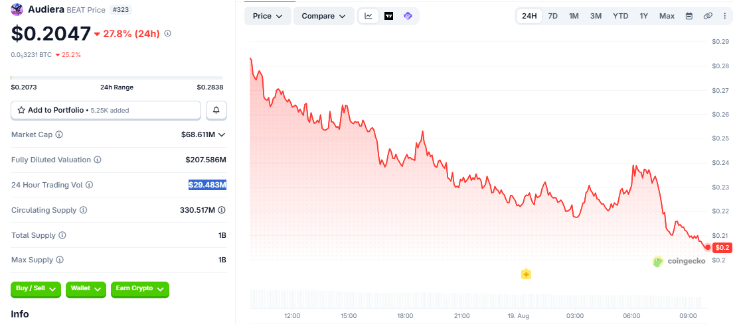Click the 330.517M circulating supply value
The height and width of the screenshot is (324, 739).
pos(197,210)
